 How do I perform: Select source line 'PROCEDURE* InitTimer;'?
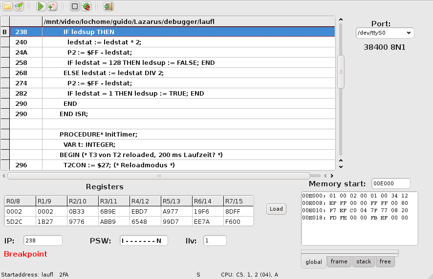(x=189, y=134)
